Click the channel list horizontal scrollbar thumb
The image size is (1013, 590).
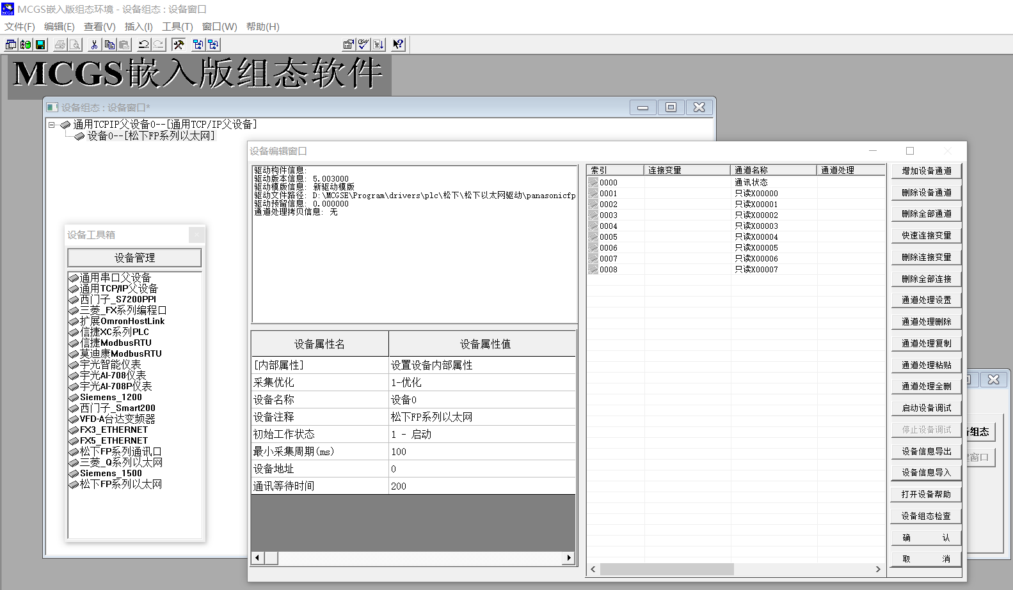[x=666, y=569]
